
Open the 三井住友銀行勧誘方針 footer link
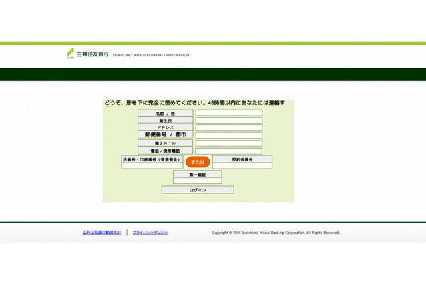click(102, 233)
